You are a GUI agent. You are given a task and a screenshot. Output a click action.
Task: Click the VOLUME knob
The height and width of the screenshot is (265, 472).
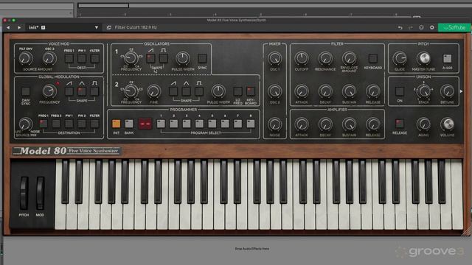pos(448,124)
